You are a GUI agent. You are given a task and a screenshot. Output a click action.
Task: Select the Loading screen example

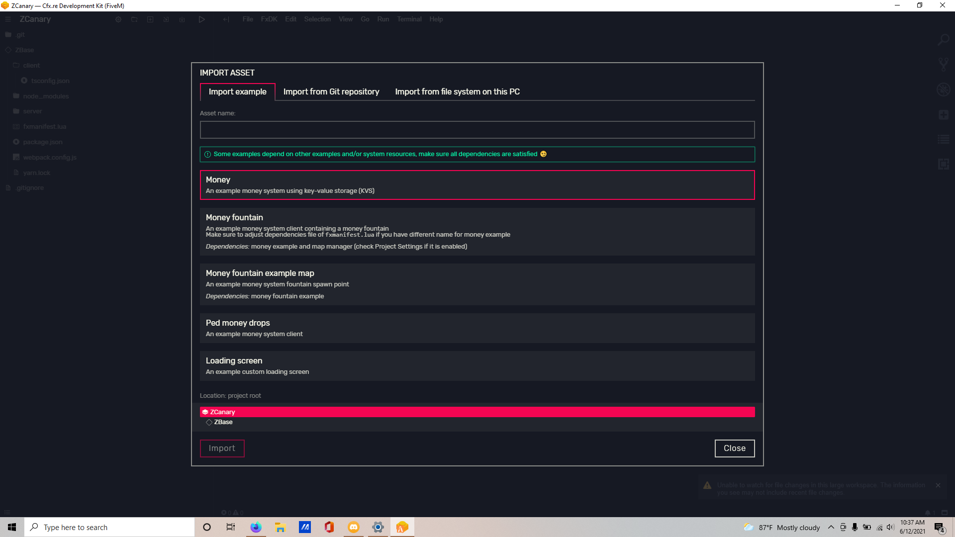[x=477, y=365]
